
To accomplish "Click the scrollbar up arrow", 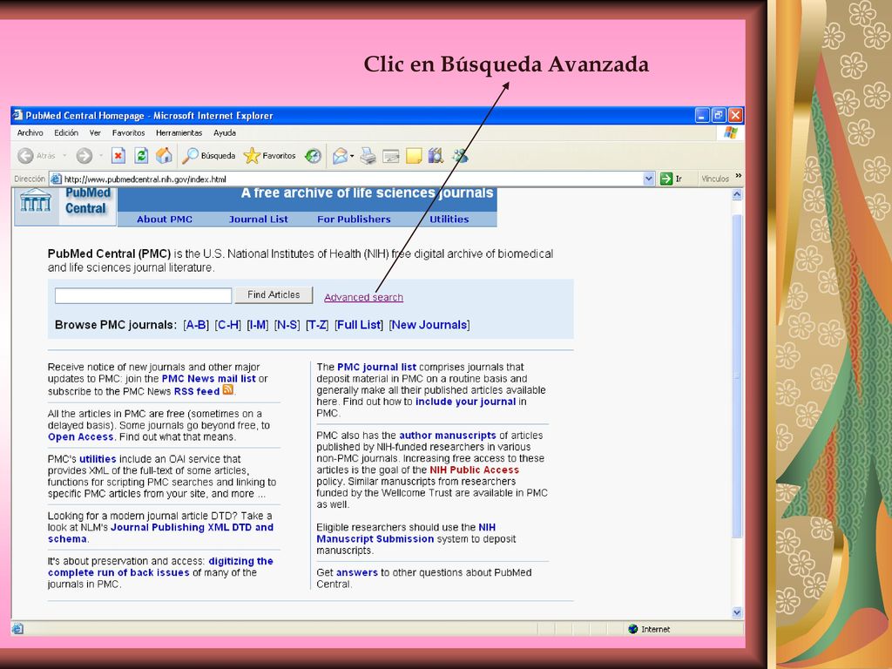I will tap(737, 194).
